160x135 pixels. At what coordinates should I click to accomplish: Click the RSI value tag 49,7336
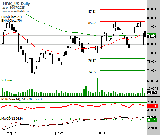point(152,106)
